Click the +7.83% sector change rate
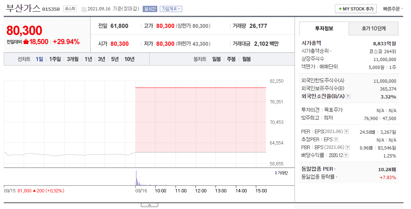411x209 pixels. pos(388,177)
